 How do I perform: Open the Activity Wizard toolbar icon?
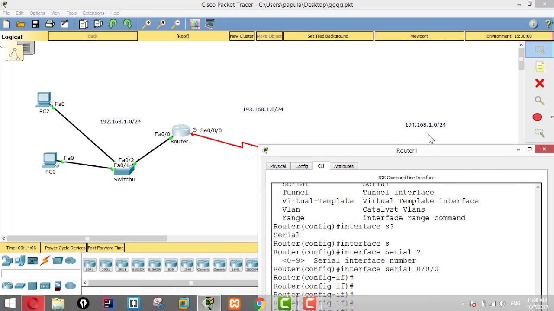[x=64, y=24]
